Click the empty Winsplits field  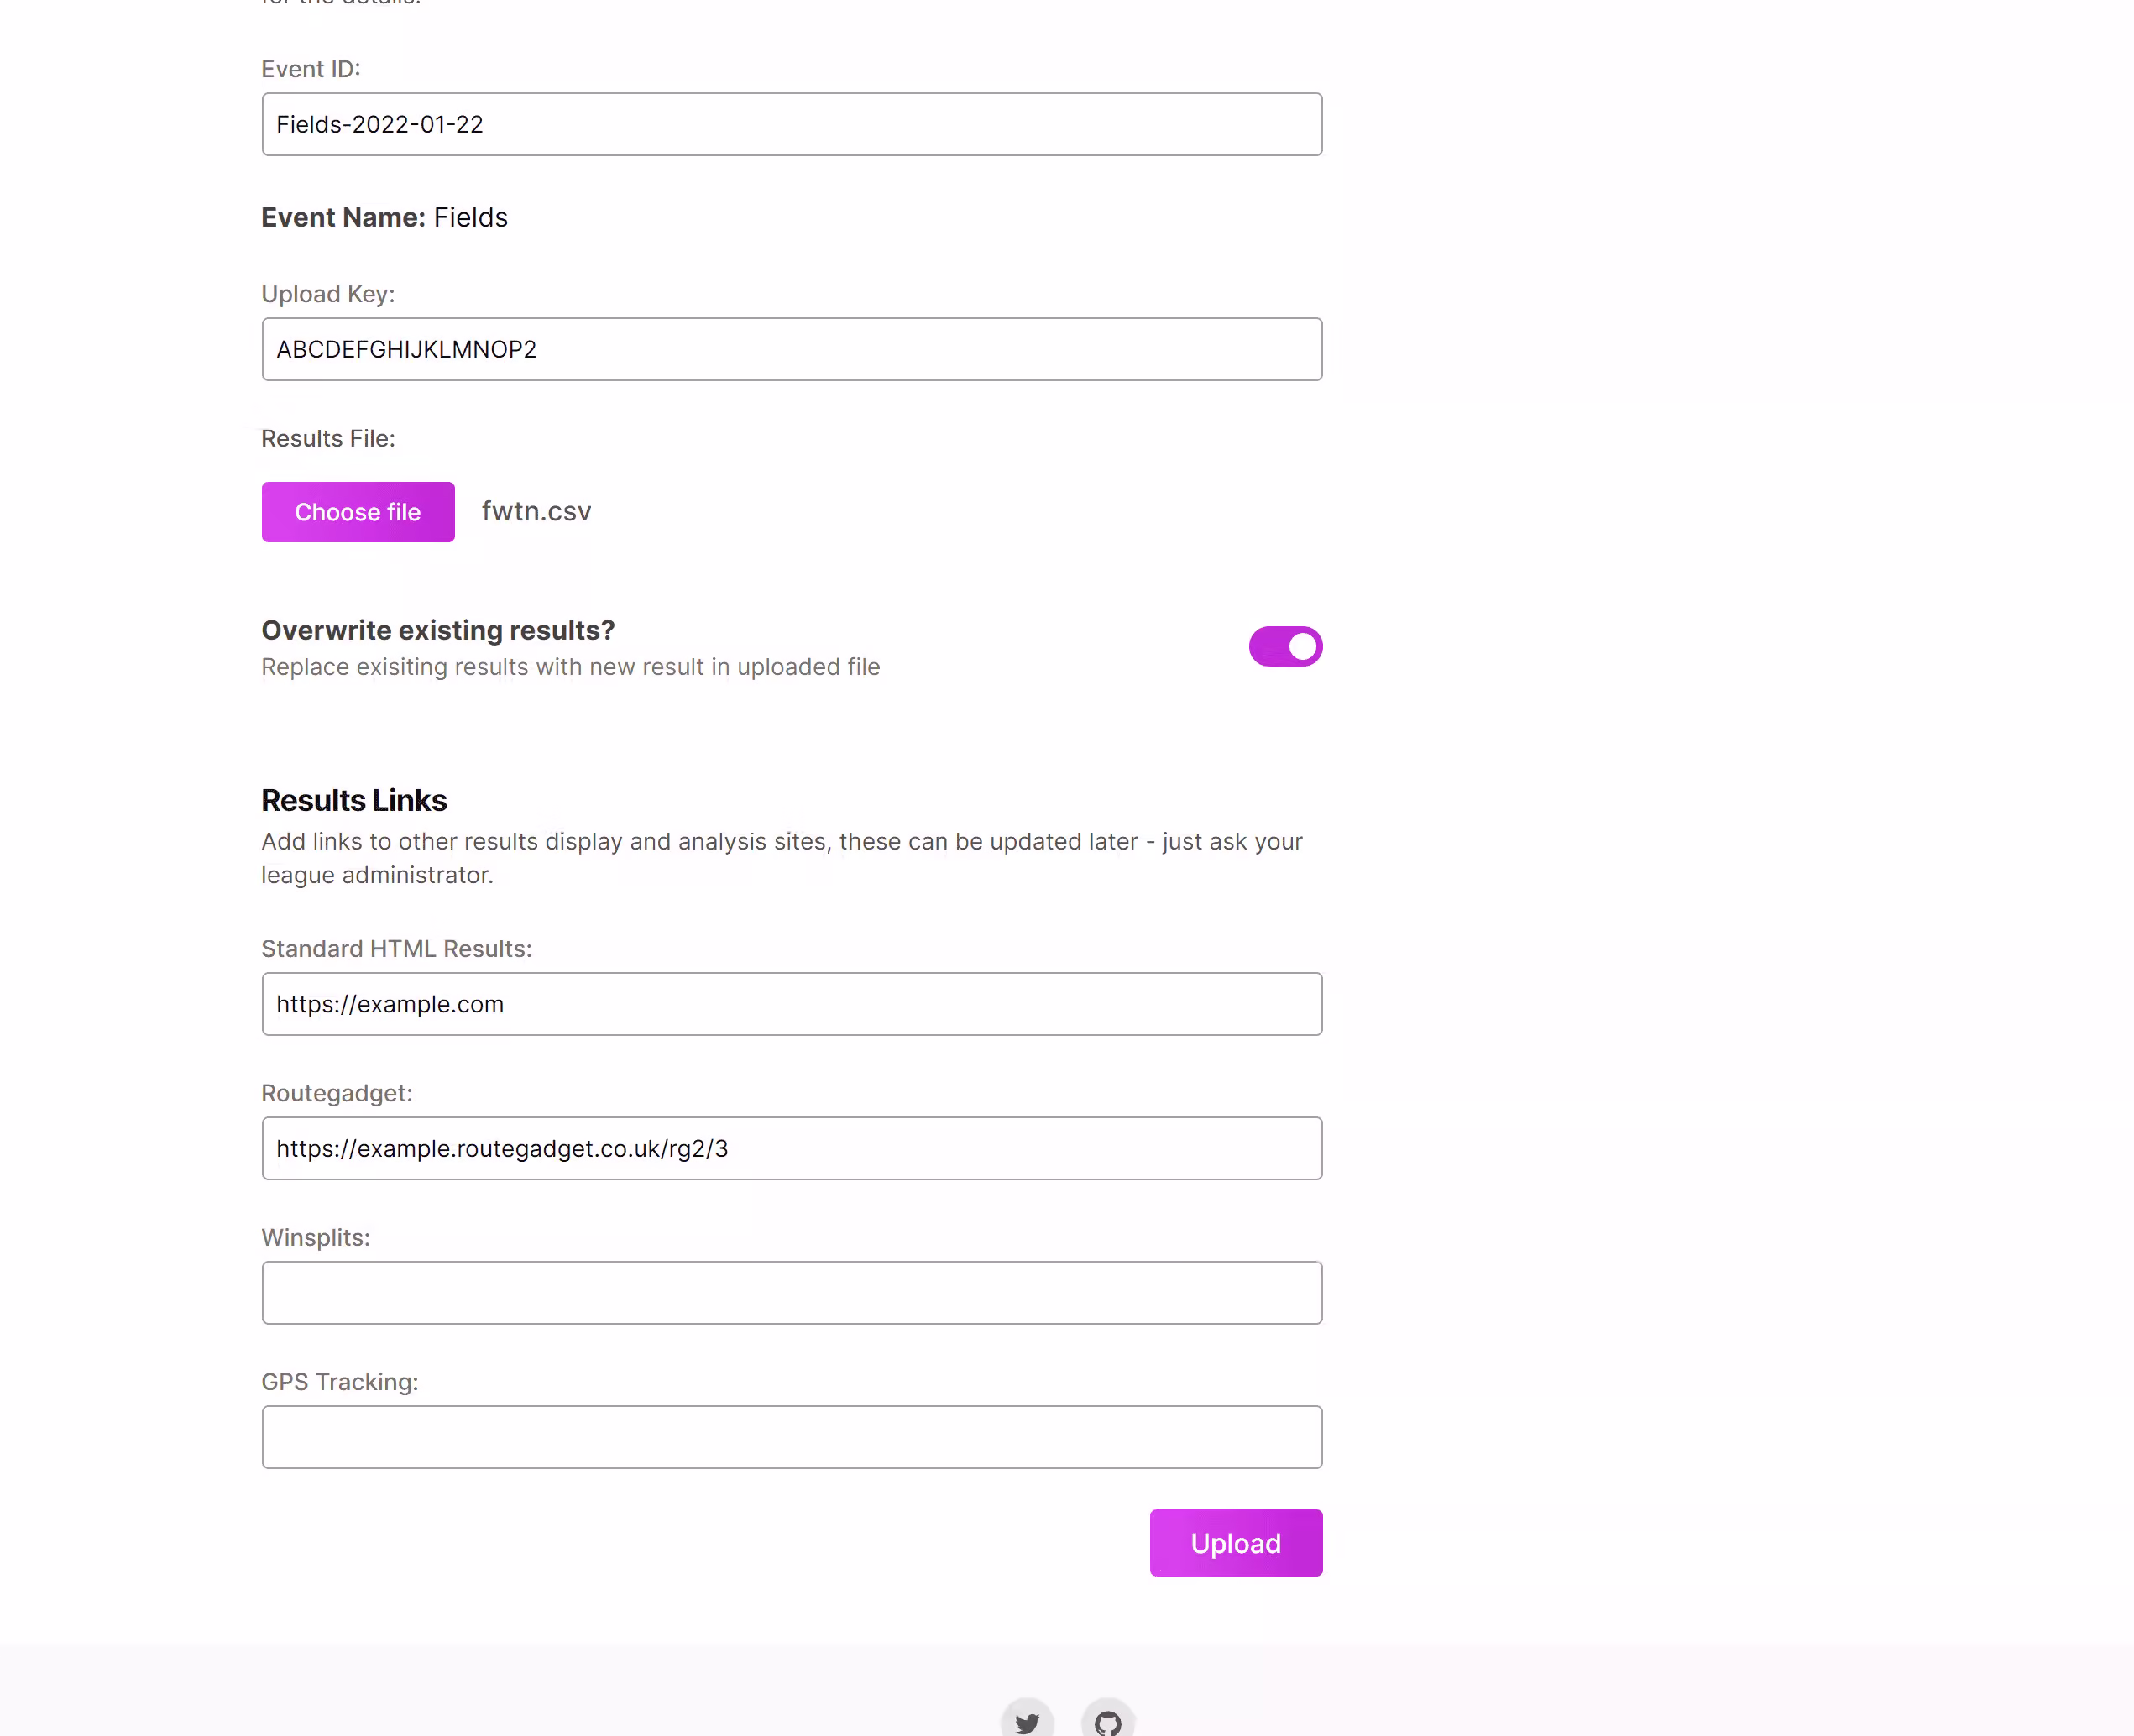coord(792,1292)
